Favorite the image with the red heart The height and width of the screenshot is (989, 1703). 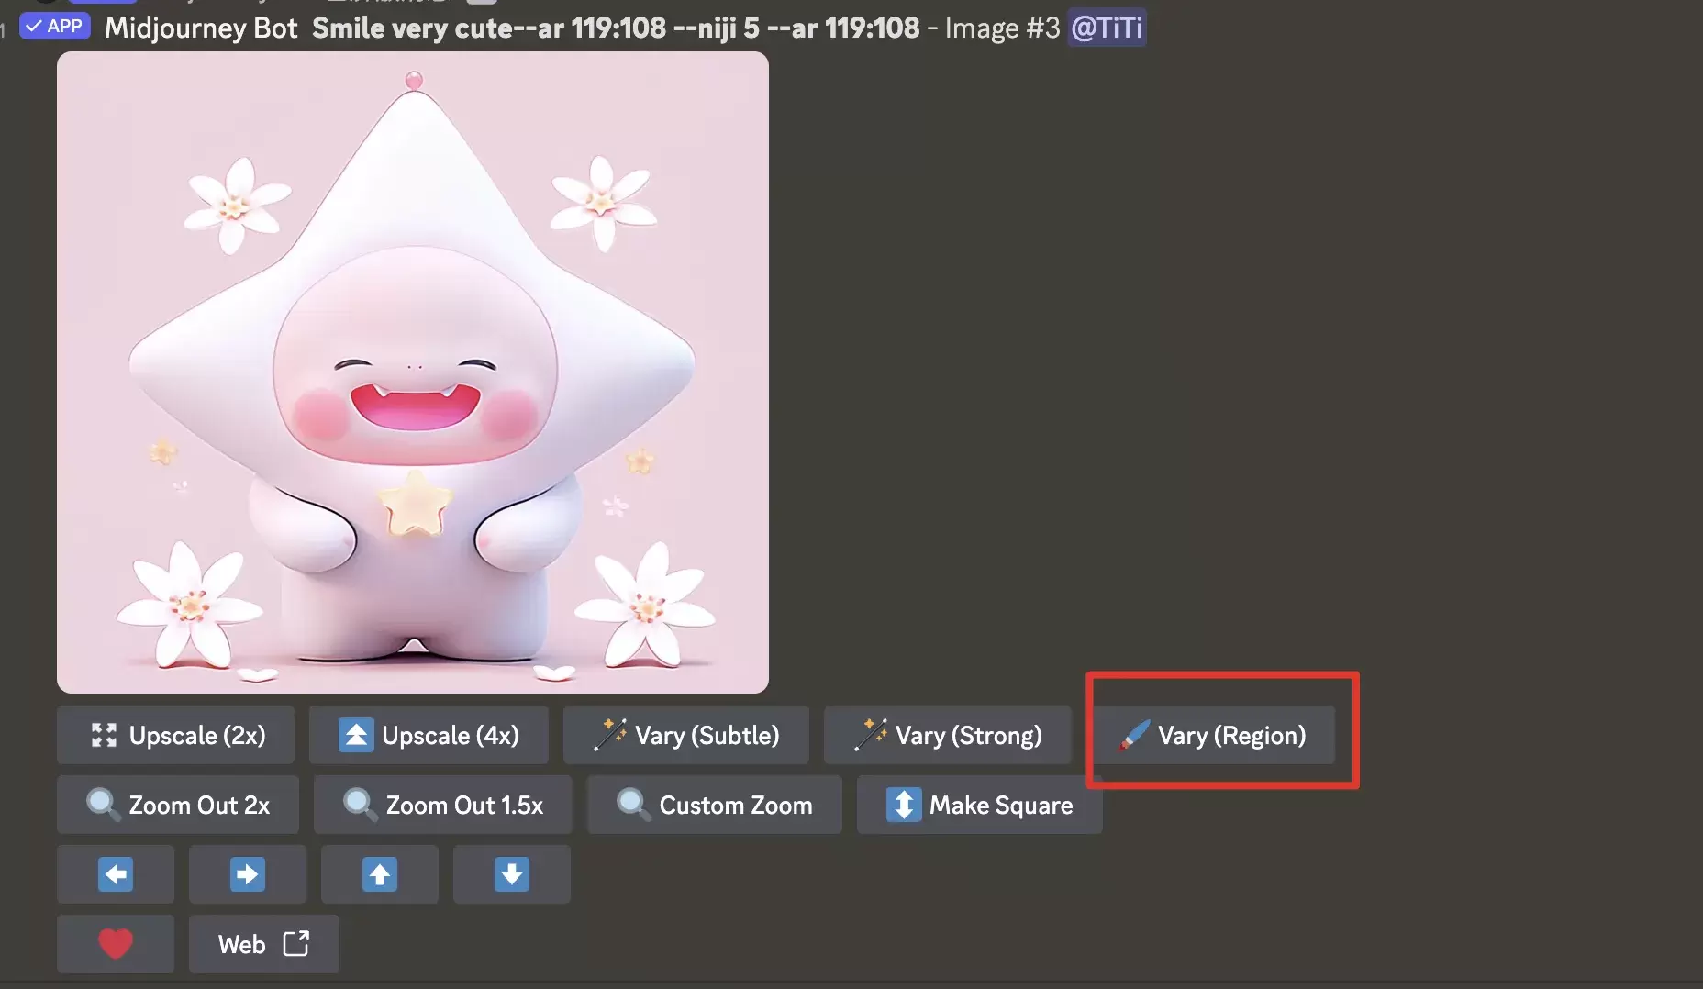(116, 944)
